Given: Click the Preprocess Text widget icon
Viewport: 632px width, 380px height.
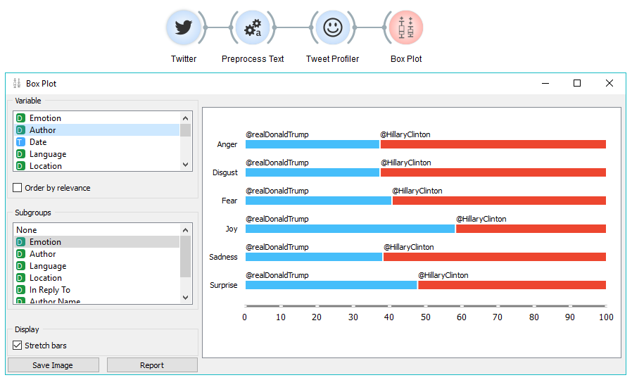Looking at the screenshot, I should click(252, 28).
